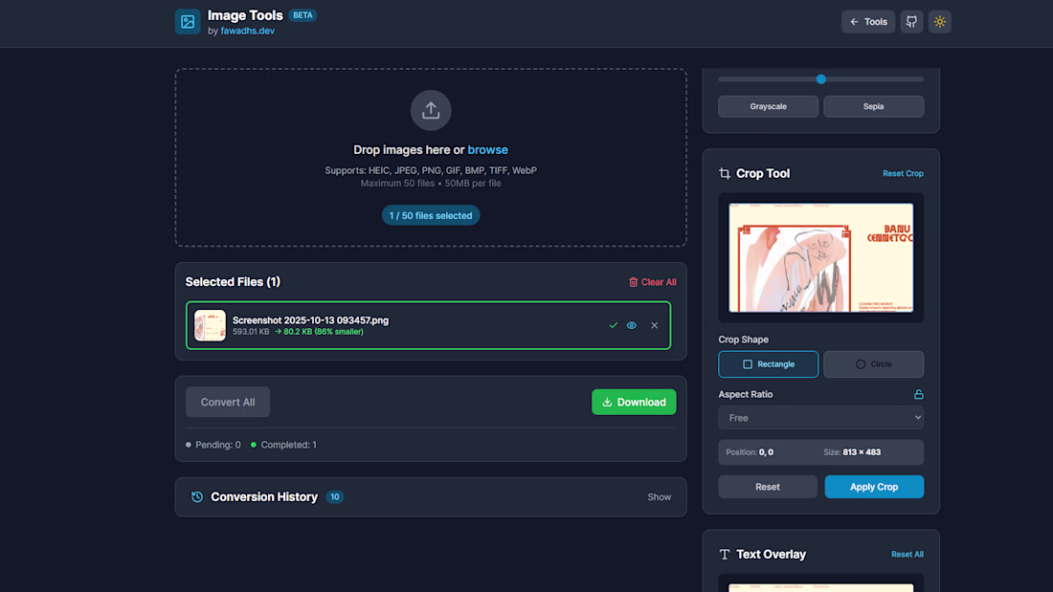The height and width of the screenshot is (592, 1053).
Task: Click the BETA badge
Action: [302, 14]
